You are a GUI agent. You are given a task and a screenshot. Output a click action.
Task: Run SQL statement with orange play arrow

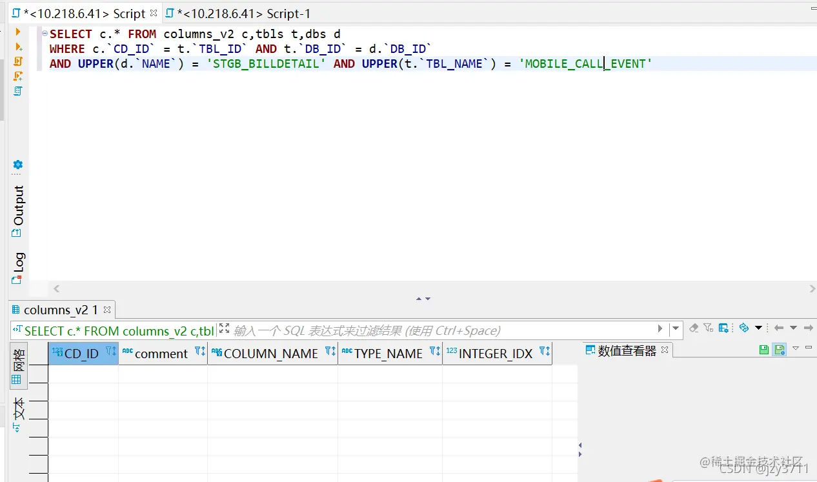click(18, 32)
